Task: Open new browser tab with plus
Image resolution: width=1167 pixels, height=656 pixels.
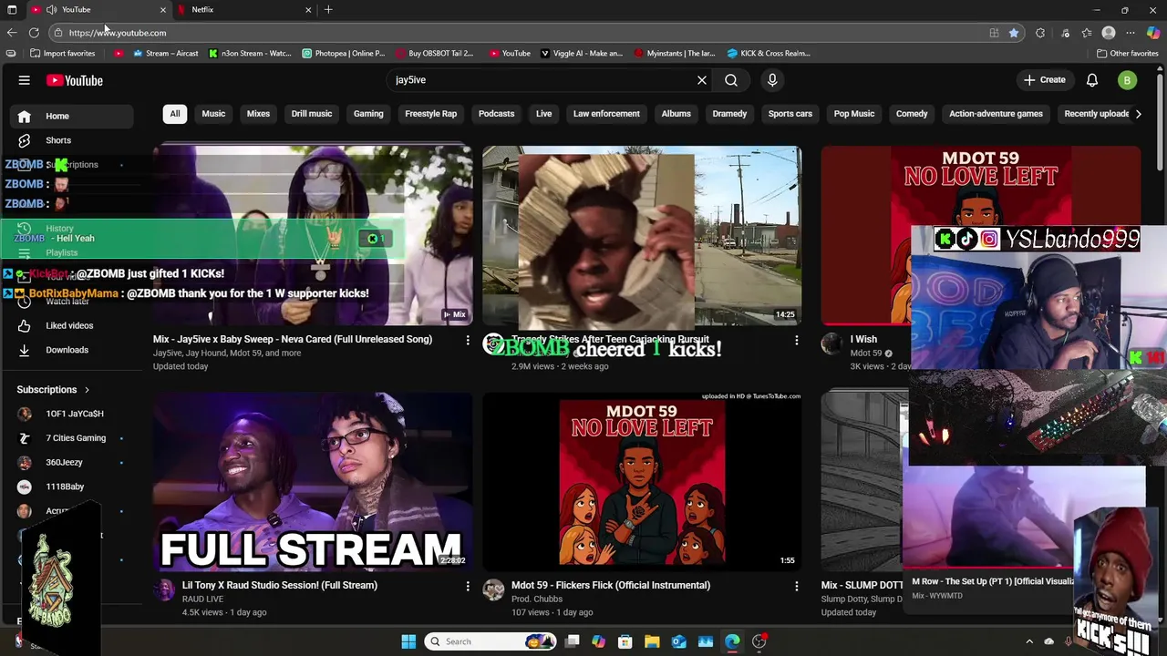Action: pyautogui.click(x=328, y=9)
